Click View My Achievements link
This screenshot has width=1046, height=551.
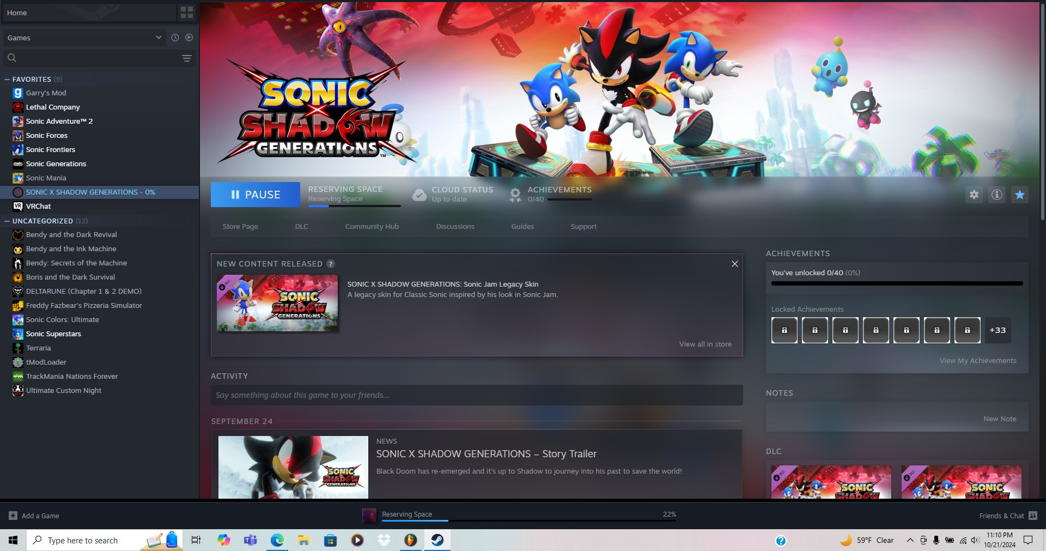(978, 361)
